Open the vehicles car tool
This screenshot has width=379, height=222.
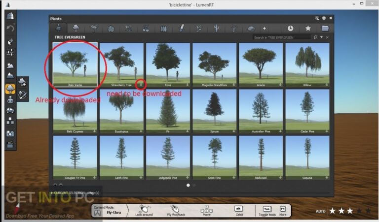[10, 111]
